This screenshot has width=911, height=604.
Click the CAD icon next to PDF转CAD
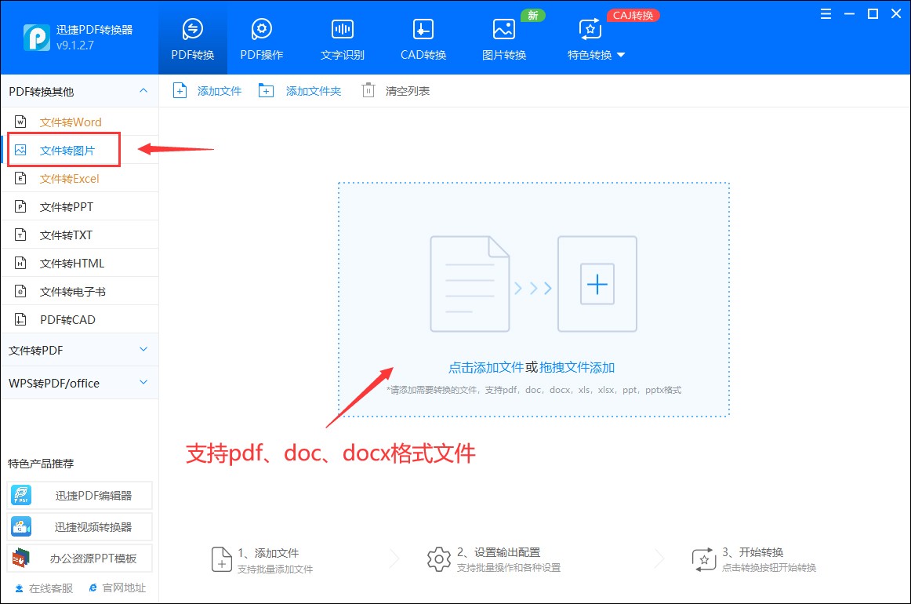20,319
